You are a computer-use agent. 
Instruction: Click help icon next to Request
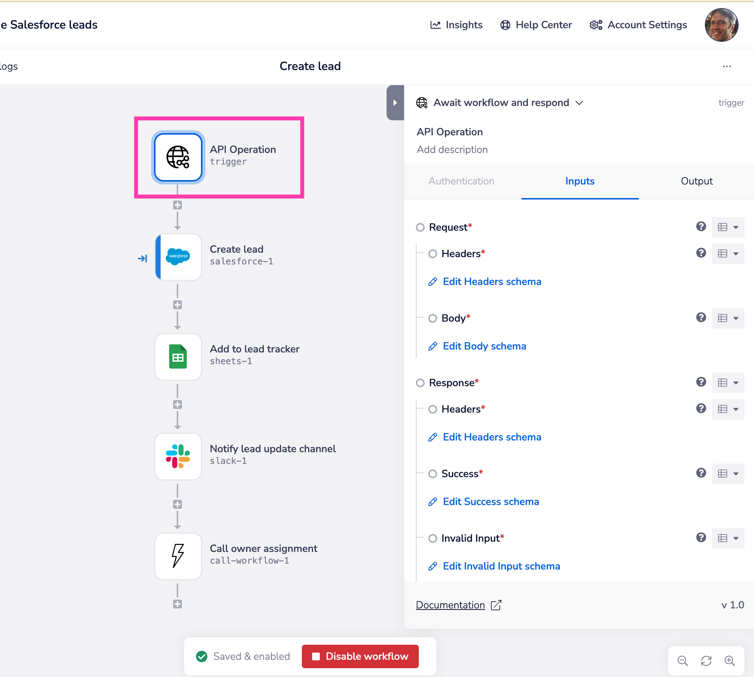[x=701, y=227]
